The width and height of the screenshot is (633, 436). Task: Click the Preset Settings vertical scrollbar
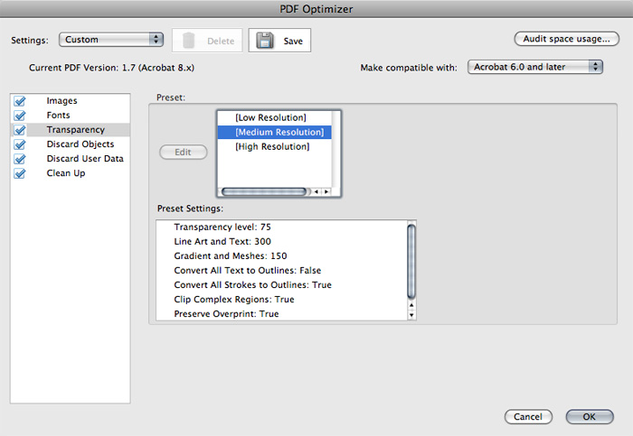pyautogui.click(x=411, y=262)
